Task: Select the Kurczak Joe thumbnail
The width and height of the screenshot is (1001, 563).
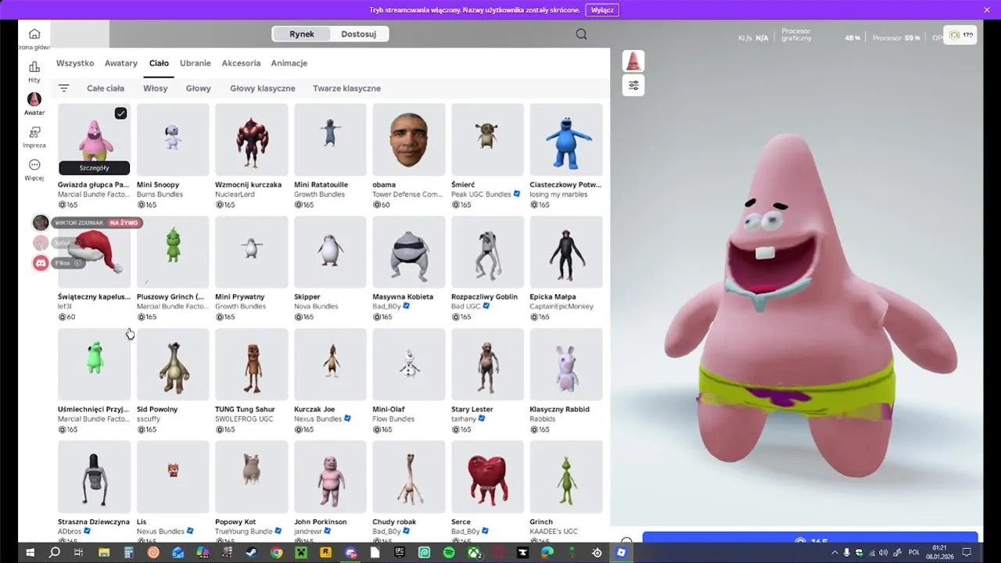Action: pyautogui.click(x=330, y=364)
